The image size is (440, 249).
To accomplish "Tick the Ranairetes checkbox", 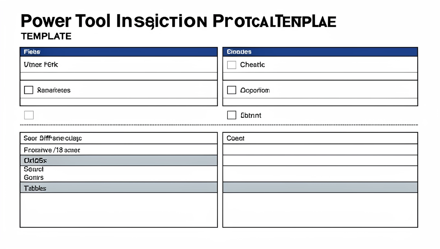I will 29,90.
